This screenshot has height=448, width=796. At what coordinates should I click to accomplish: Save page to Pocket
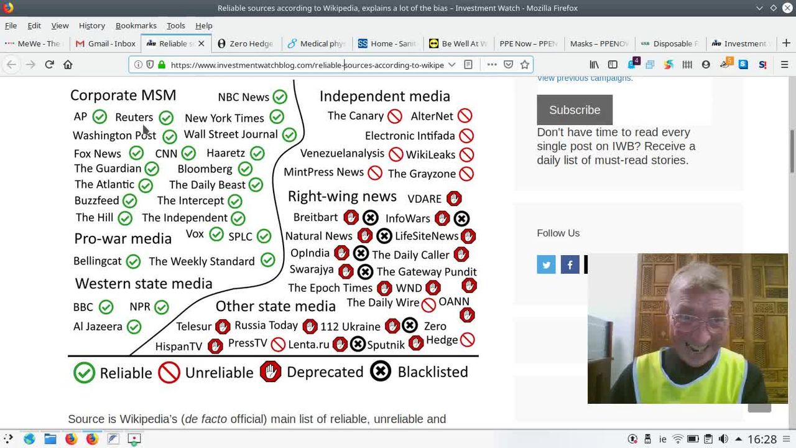(x=508, y=64)
